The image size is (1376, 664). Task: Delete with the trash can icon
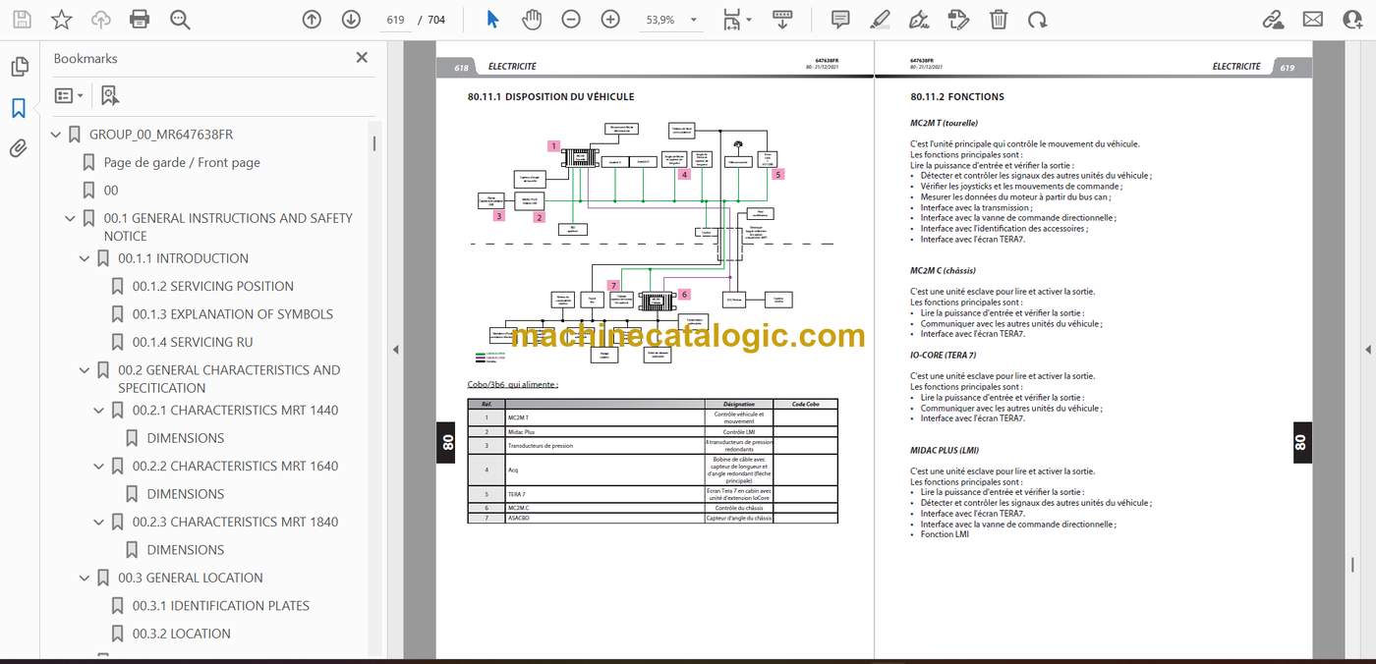998,20
